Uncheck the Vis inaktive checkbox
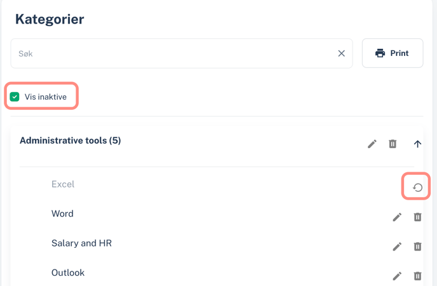 15,97
